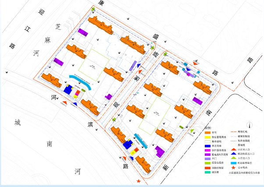Click the green-outlined central green space in west block
The width and height of the screenshot is (264, 187).
click(94, 65)
